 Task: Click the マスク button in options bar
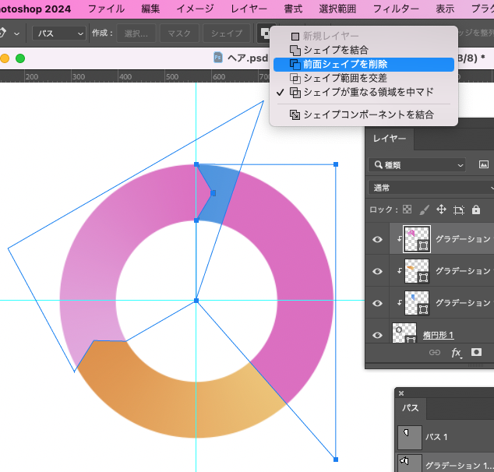pyautogui.click(x=179, y=33)
